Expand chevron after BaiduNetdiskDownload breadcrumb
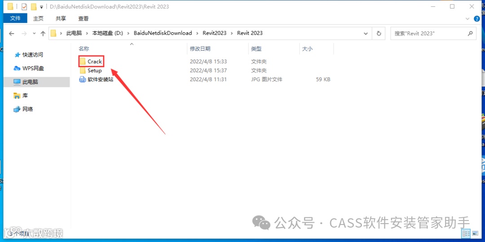Screen dimensions: 485x242 click(x=197, y=33)
